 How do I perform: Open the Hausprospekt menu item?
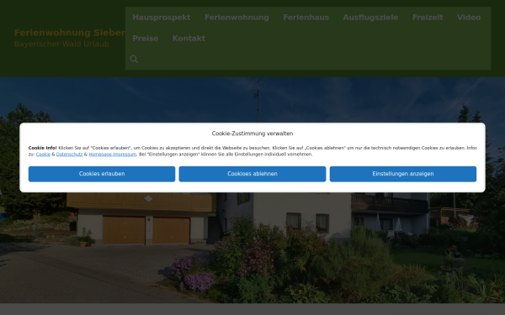coord(162,18)
